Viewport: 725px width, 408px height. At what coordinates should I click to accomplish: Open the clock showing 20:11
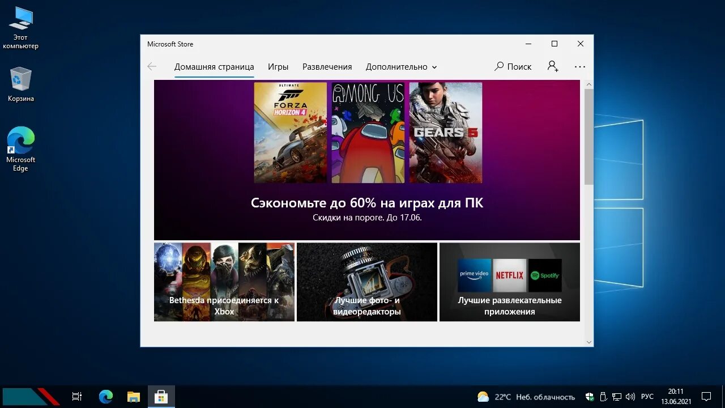click(x=676, y=397)
